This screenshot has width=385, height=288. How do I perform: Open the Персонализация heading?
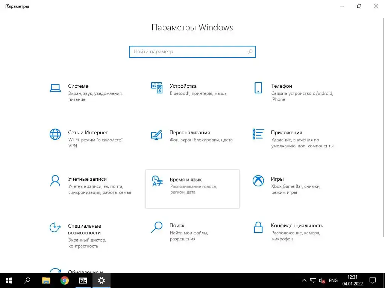pyautogui.click(x=190, y=132)
